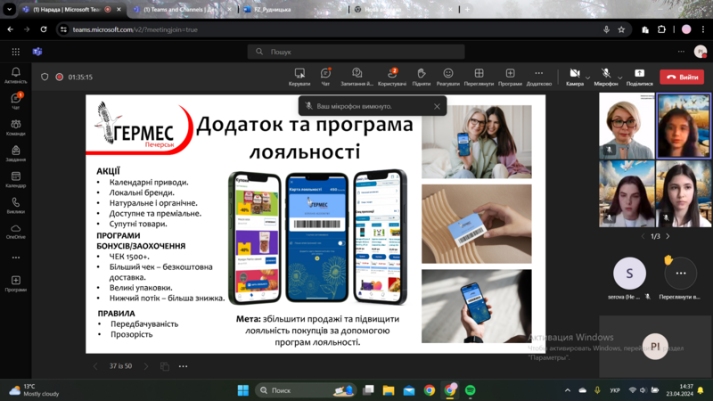The height and width of the screenshot is (401, 713).
Task: Leave the meeting with Вийти
Action: [682, 77]
